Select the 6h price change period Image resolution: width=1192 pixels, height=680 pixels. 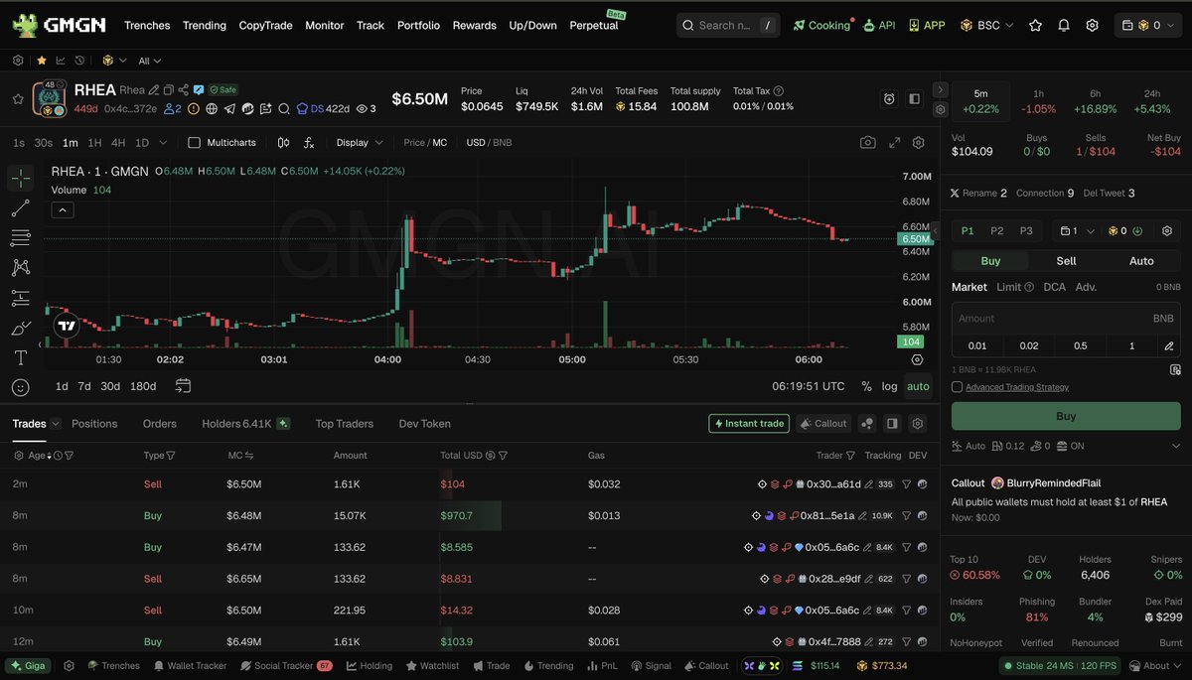1096,101
